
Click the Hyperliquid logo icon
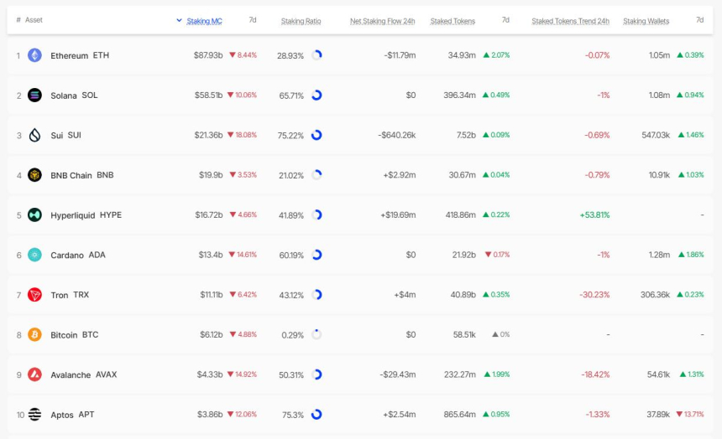coord(34,215)
